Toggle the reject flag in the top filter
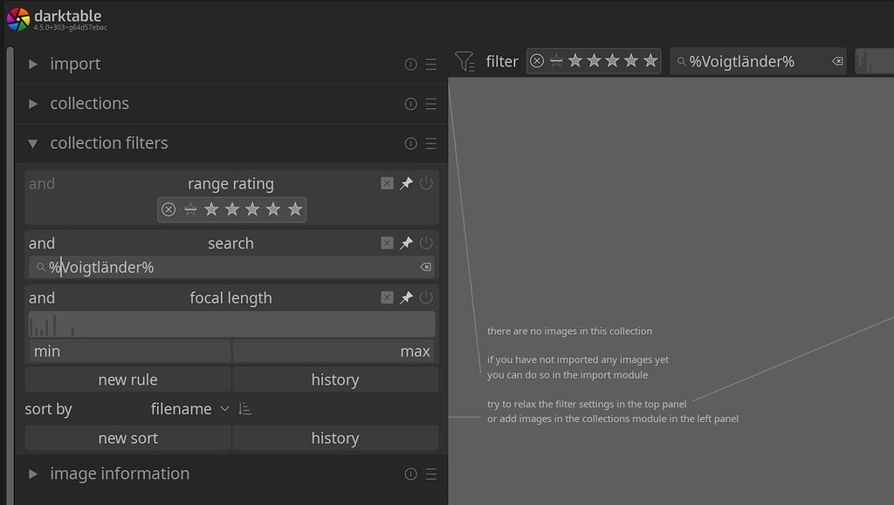Screen dimensions: 894x505 click(x=537, y=61)
